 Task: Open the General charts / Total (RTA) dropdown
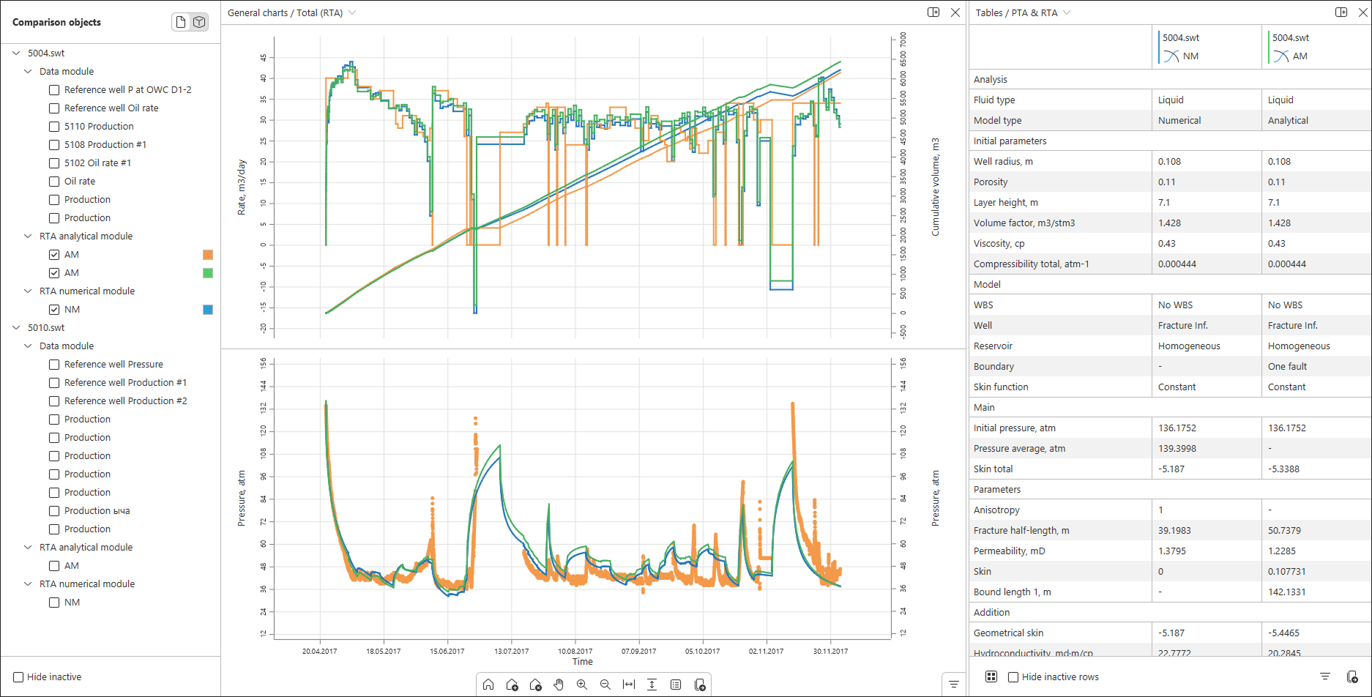[352, 12]
